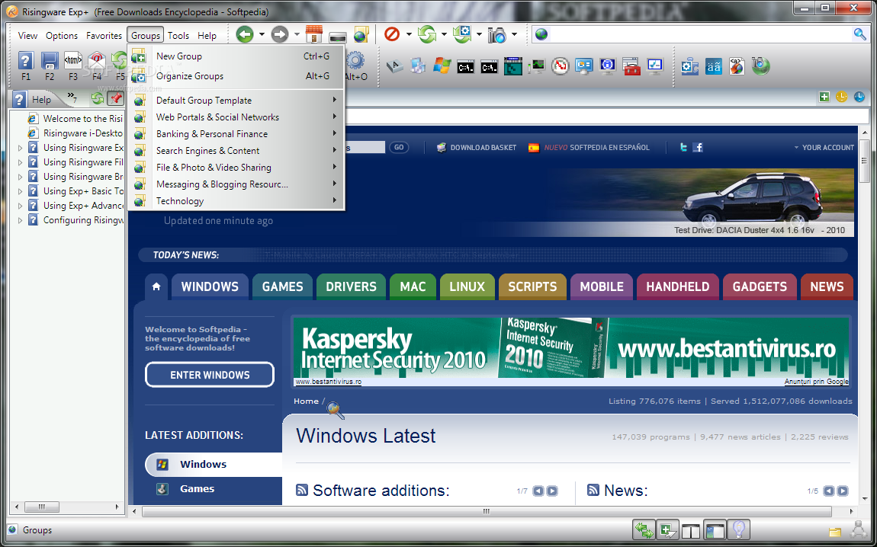Launch the first command prompt icon

click(x=465, y=67)
